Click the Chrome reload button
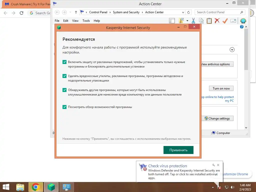Image resolution: width=256 pixels, height=192 pixels. point(21,13)
